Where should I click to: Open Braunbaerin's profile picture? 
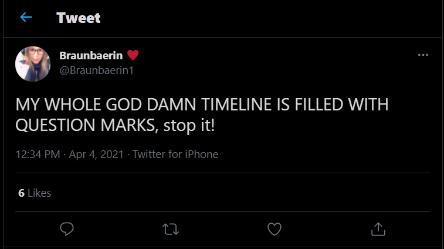33,64
